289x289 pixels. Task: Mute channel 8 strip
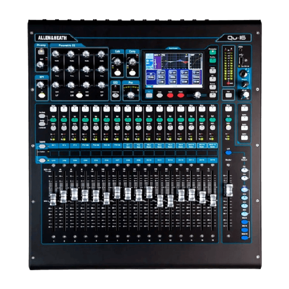click(x=128, y=109)
